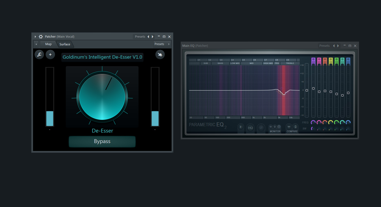Click the blue BW knob in the EQ
This screenshot has width=381, height=207.
tap(348, 128)
